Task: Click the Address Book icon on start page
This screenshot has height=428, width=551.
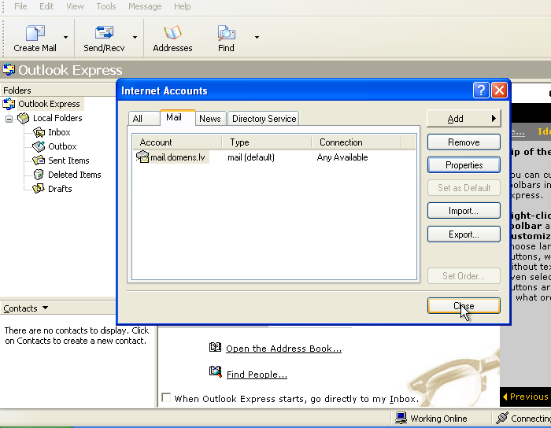Action: coord(215,347)
